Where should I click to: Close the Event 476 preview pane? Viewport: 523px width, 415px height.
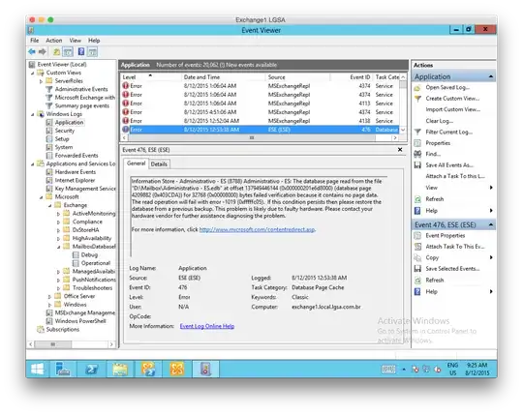click(400, 150)
